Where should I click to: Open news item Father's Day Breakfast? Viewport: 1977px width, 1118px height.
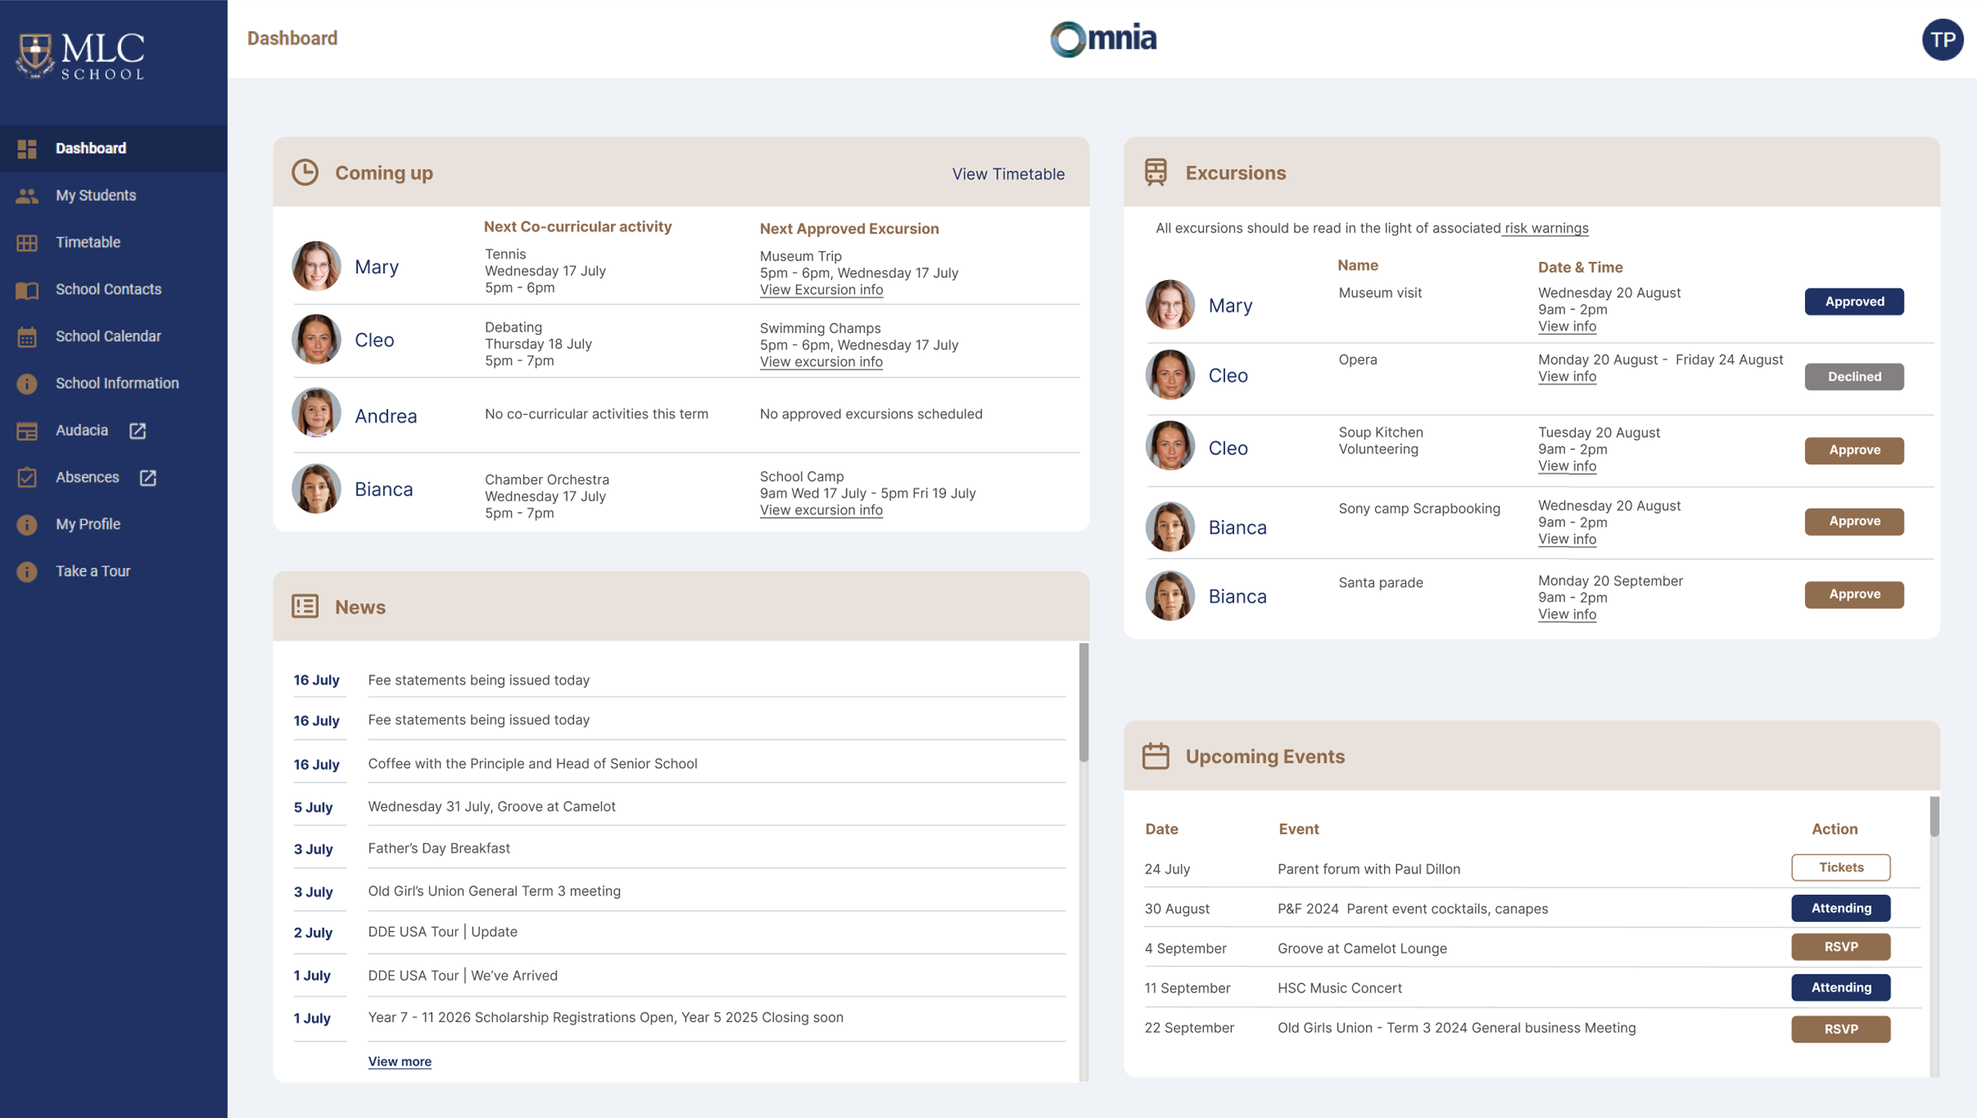click(438, 849)
